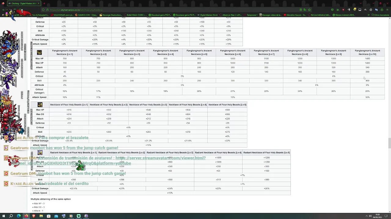
Task: Open the Otros marcadores bookmarks folder
Action: pyautogui.click(x=380, y=15)
